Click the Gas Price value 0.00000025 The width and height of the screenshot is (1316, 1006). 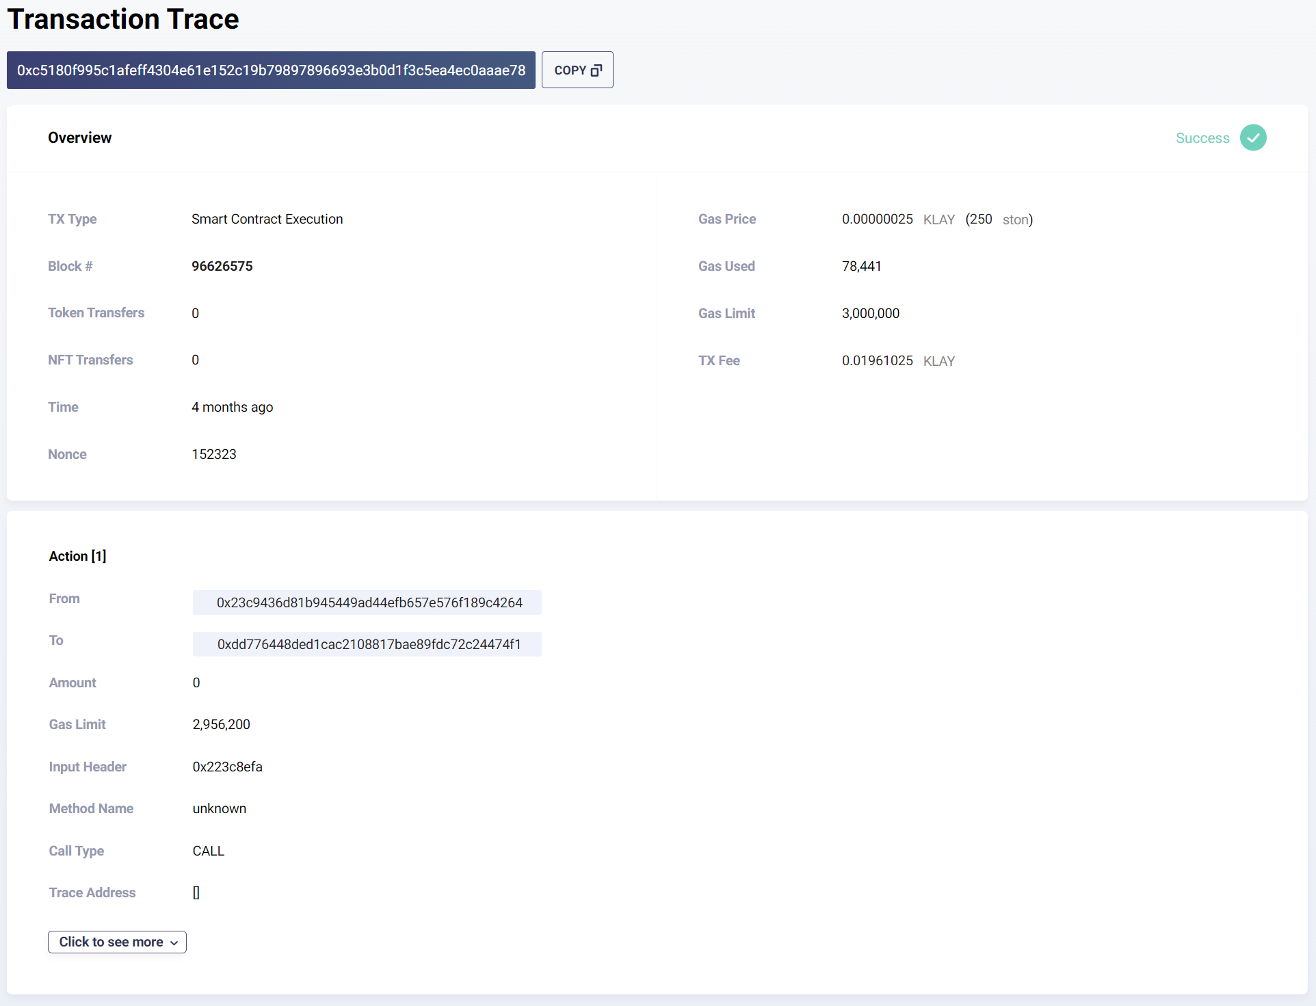click(877, 219)
